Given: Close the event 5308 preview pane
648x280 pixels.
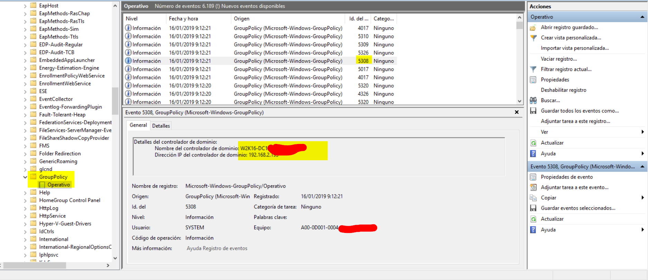Looking at the screenshot, I should 517,112.
